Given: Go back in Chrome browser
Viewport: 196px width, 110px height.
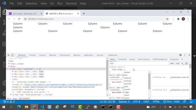Looking at the screenshot, I should (x=9, y=19).
